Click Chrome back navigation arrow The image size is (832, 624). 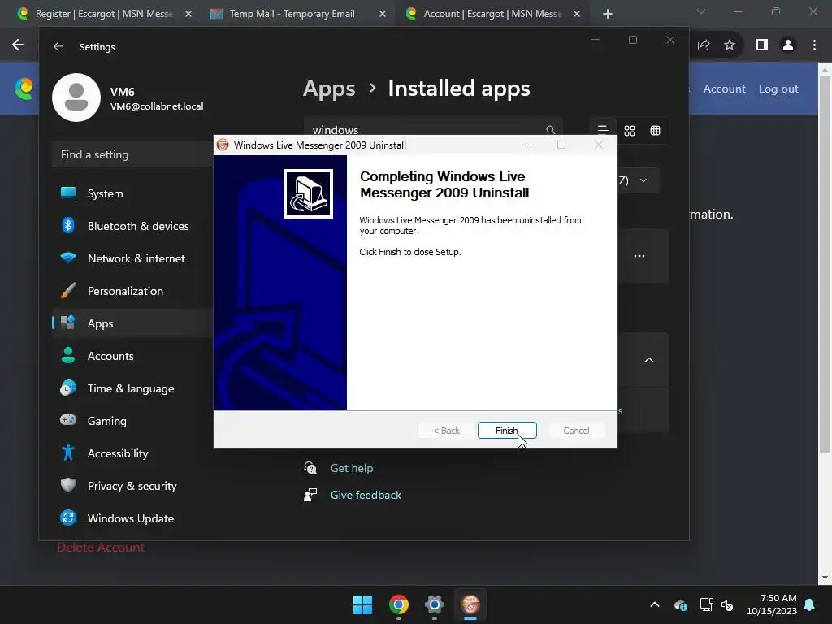pos(18,45)
